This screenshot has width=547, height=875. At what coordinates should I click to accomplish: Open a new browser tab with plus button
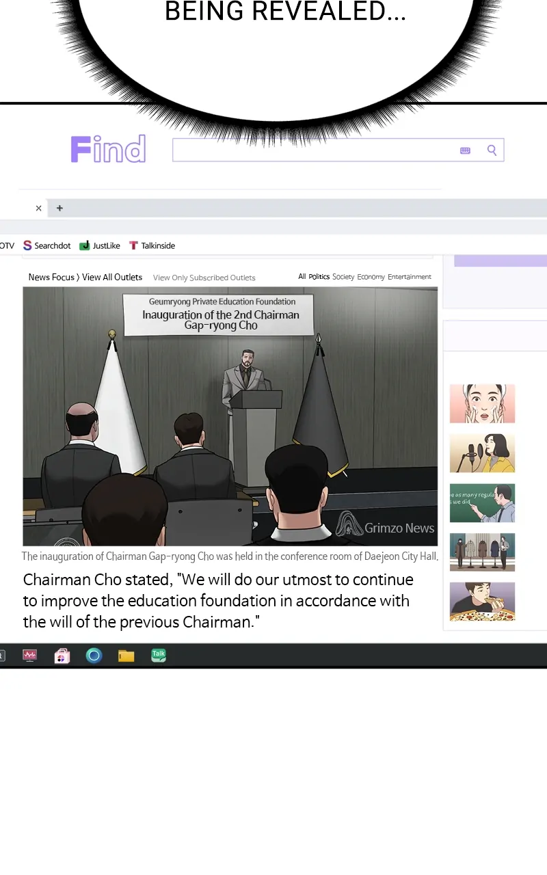click(59, 208)
